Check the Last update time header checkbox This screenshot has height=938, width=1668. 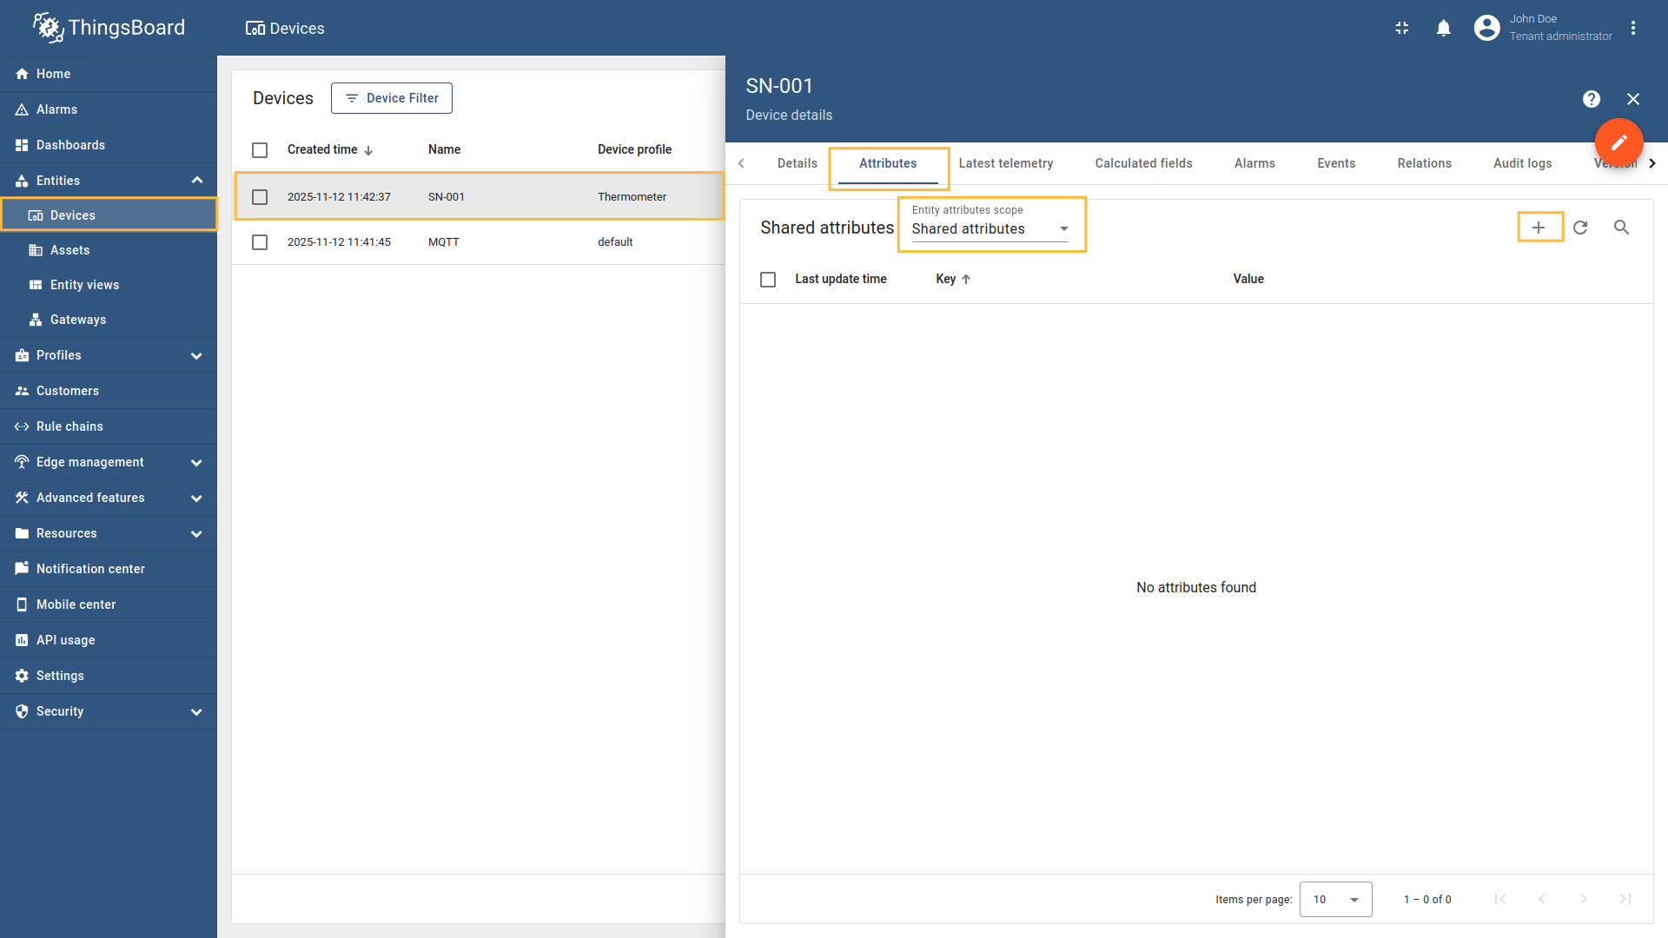coord(768,279)
